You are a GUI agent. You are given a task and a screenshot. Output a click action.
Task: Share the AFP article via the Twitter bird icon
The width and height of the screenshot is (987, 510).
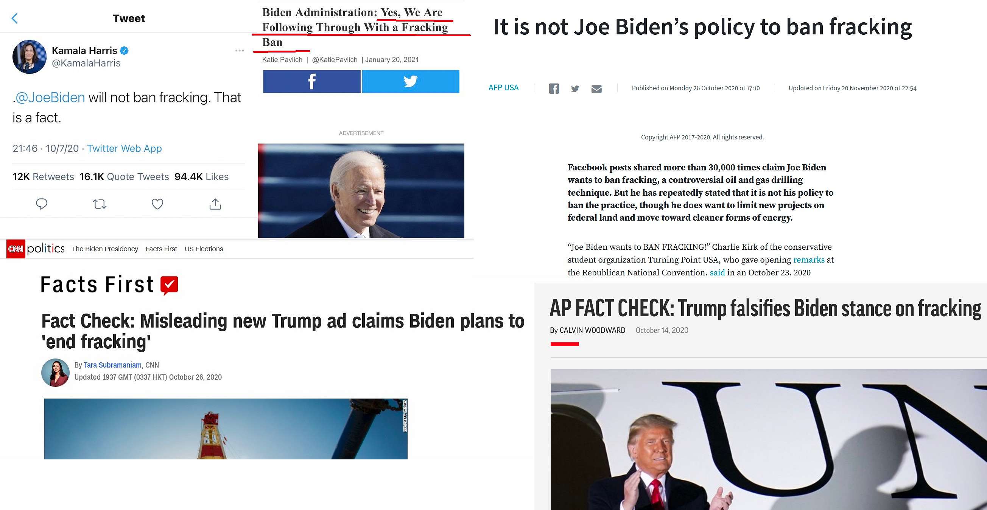coord(575,89)
